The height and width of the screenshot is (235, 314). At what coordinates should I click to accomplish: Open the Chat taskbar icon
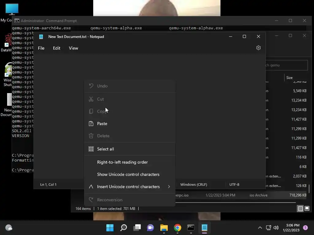tap(150, 228)
